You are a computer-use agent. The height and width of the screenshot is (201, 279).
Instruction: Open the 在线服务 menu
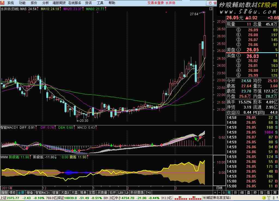[75, 3]
